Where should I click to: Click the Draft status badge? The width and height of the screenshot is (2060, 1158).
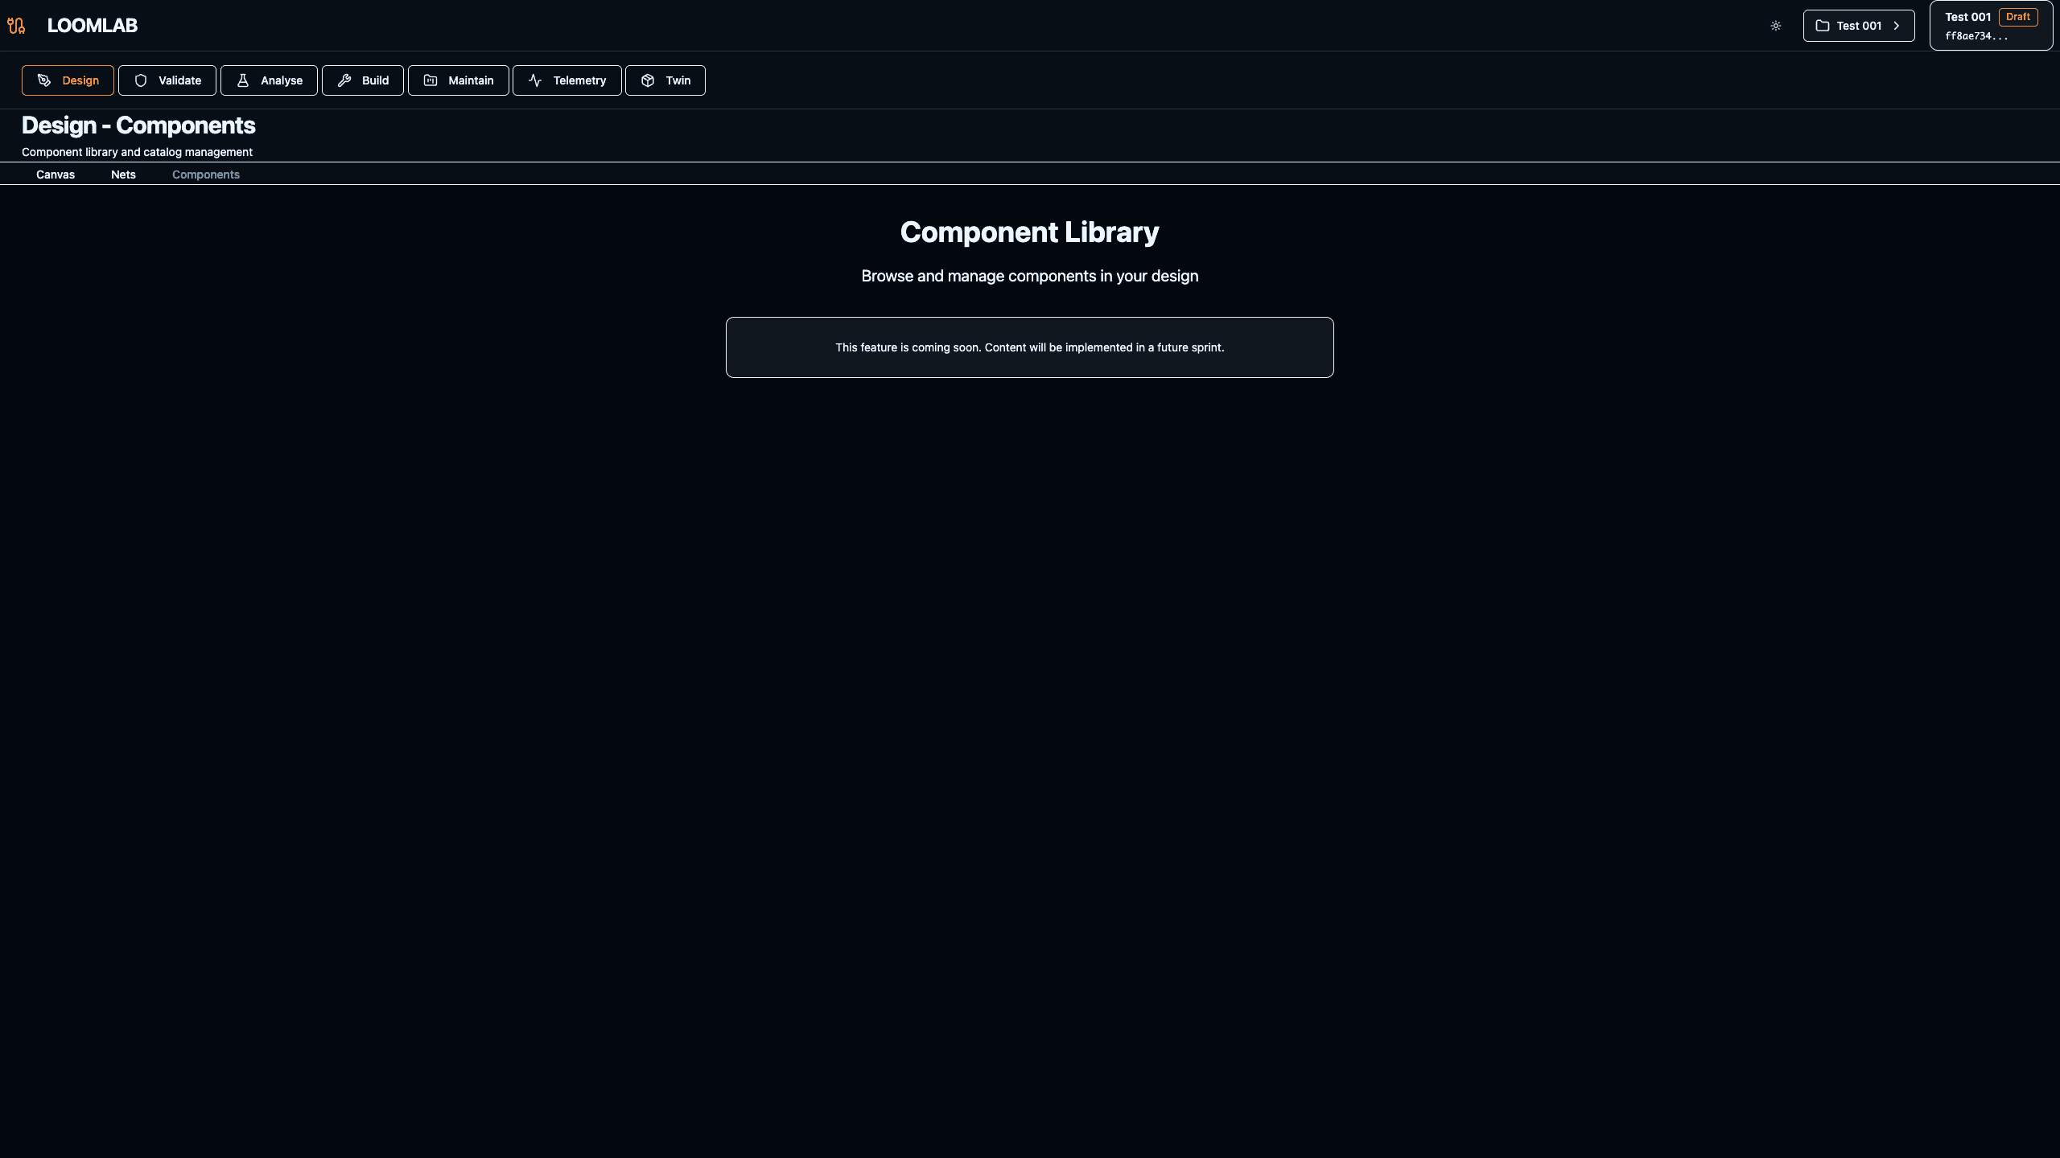(x=2020, y=16)
